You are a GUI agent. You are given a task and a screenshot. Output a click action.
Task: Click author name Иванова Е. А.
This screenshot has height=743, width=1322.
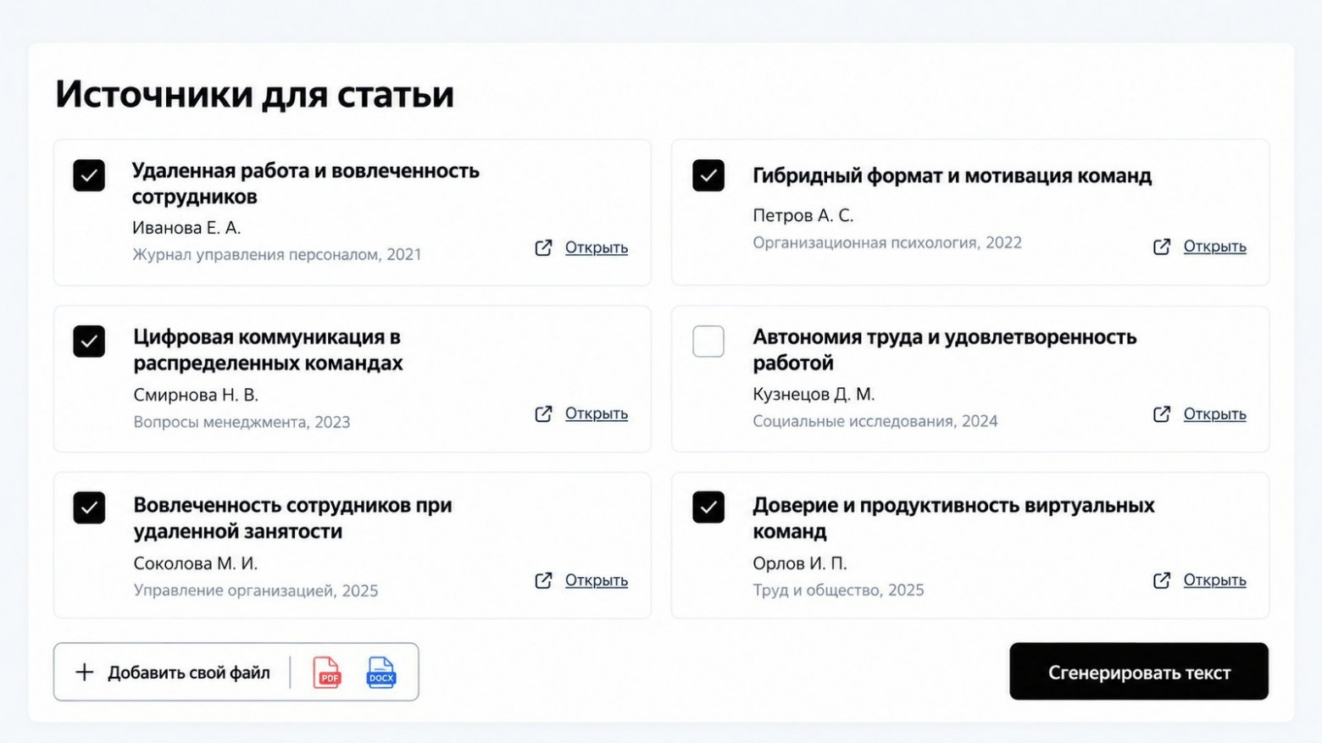(186, 228)
